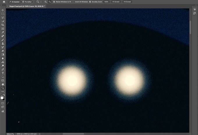The image size is (198, 135).
Task: Click the 356.57% zoom level field
Action: coord(10,134)
